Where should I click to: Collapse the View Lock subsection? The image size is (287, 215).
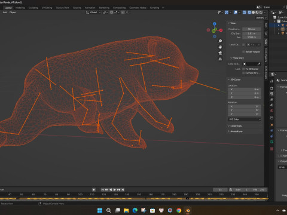(231, 58)
